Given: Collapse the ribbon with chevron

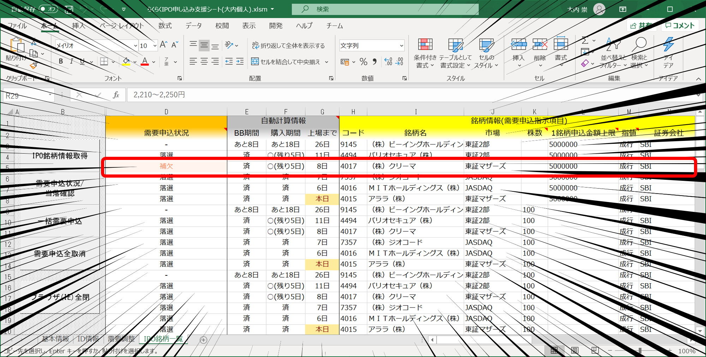Looking at the screenshot, I should click(x=698, y=79).
